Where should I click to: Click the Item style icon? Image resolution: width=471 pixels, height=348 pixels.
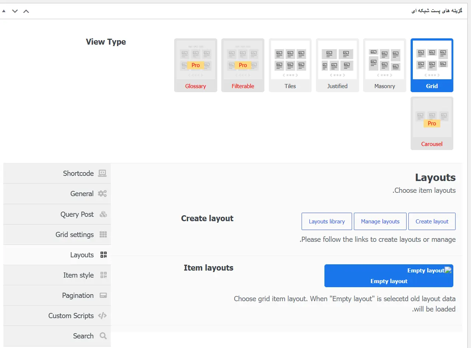103,275
